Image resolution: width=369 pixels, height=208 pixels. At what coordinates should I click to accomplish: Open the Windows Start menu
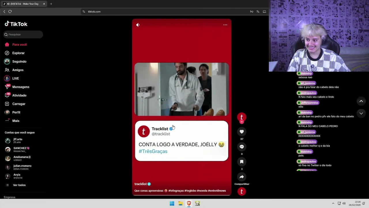point(172,203)
